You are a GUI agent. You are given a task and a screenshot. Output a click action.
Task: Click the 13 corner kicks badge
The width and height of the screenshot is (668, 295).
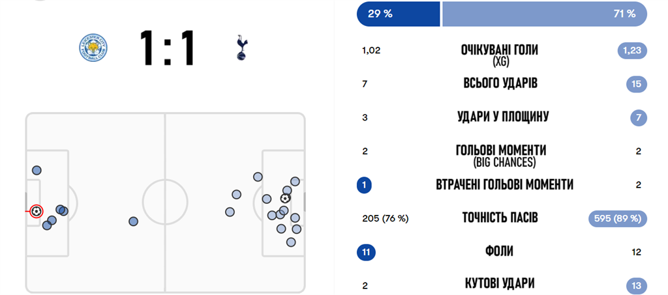pyautogui.click(x=637, y=285)
